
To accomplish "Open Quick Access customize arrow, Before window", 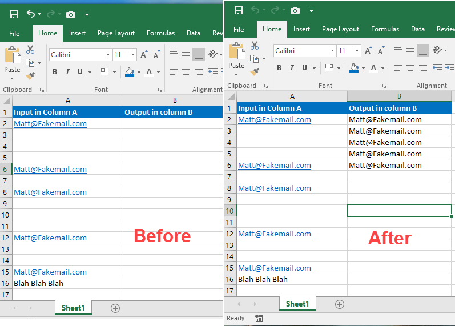I will click(87, 14).
